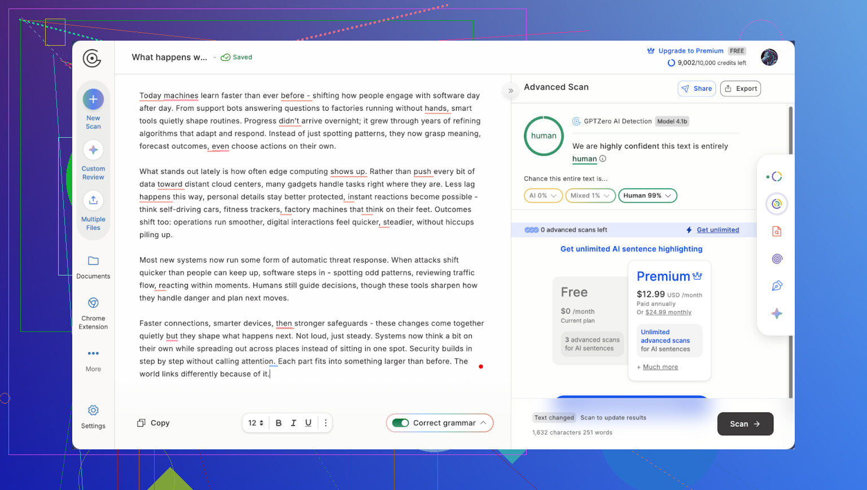
Task: Expand the Mixed 1% dropdown
Action: point(590,195)
